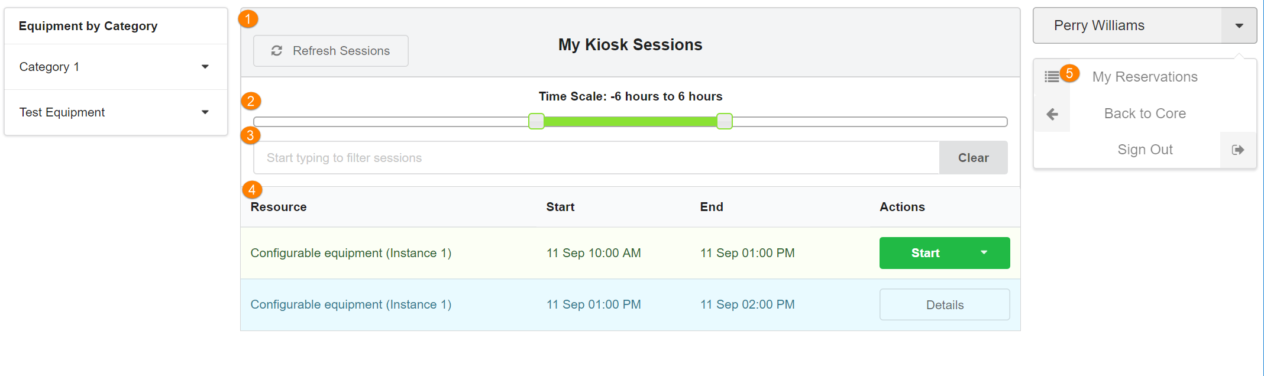The image size is (1264, 376).
Task: Click the left time scale slider handle
Action: tap(536, 121)
